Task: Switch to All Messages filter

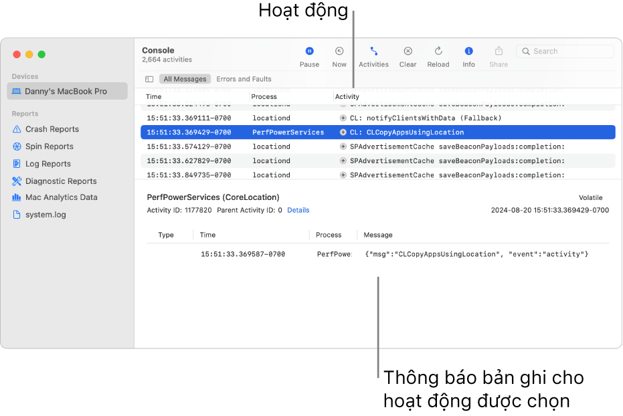Action: point(185,79)
